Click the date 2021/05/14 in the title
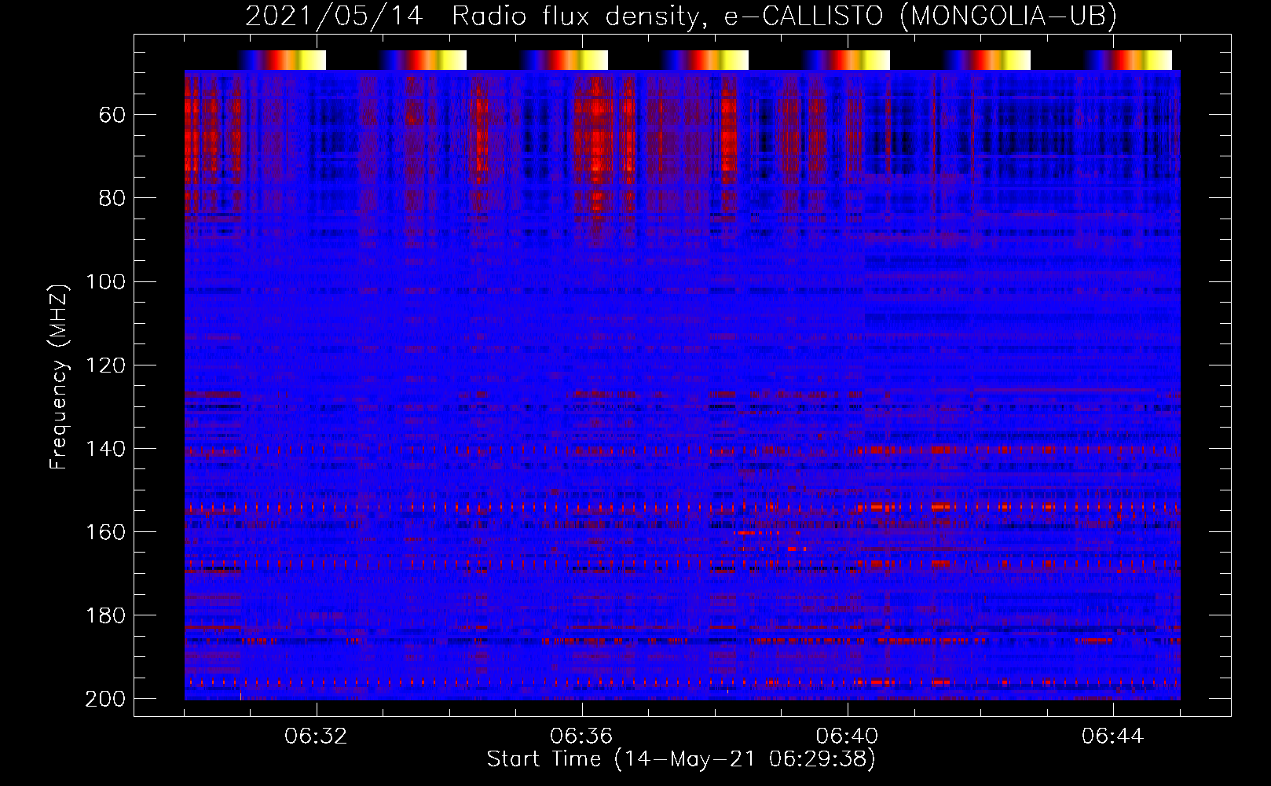Viewport: 1271px width, 786px height. pyautogui.click(x=334, y=17)
